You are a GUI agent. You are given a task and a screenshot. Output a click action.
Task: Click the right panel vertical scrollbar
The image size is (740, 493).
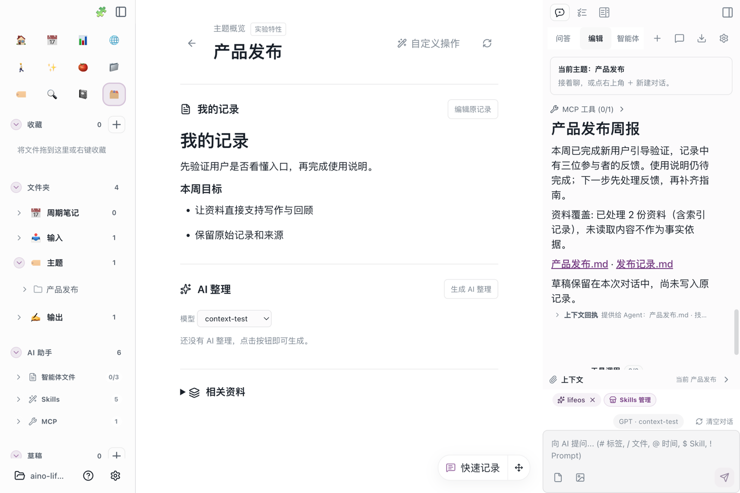click(736, 332)
